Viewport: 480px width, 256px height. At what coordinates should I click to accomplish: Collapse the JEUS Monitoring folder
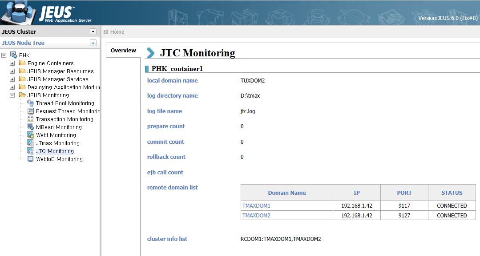click(x=12, y=95)
